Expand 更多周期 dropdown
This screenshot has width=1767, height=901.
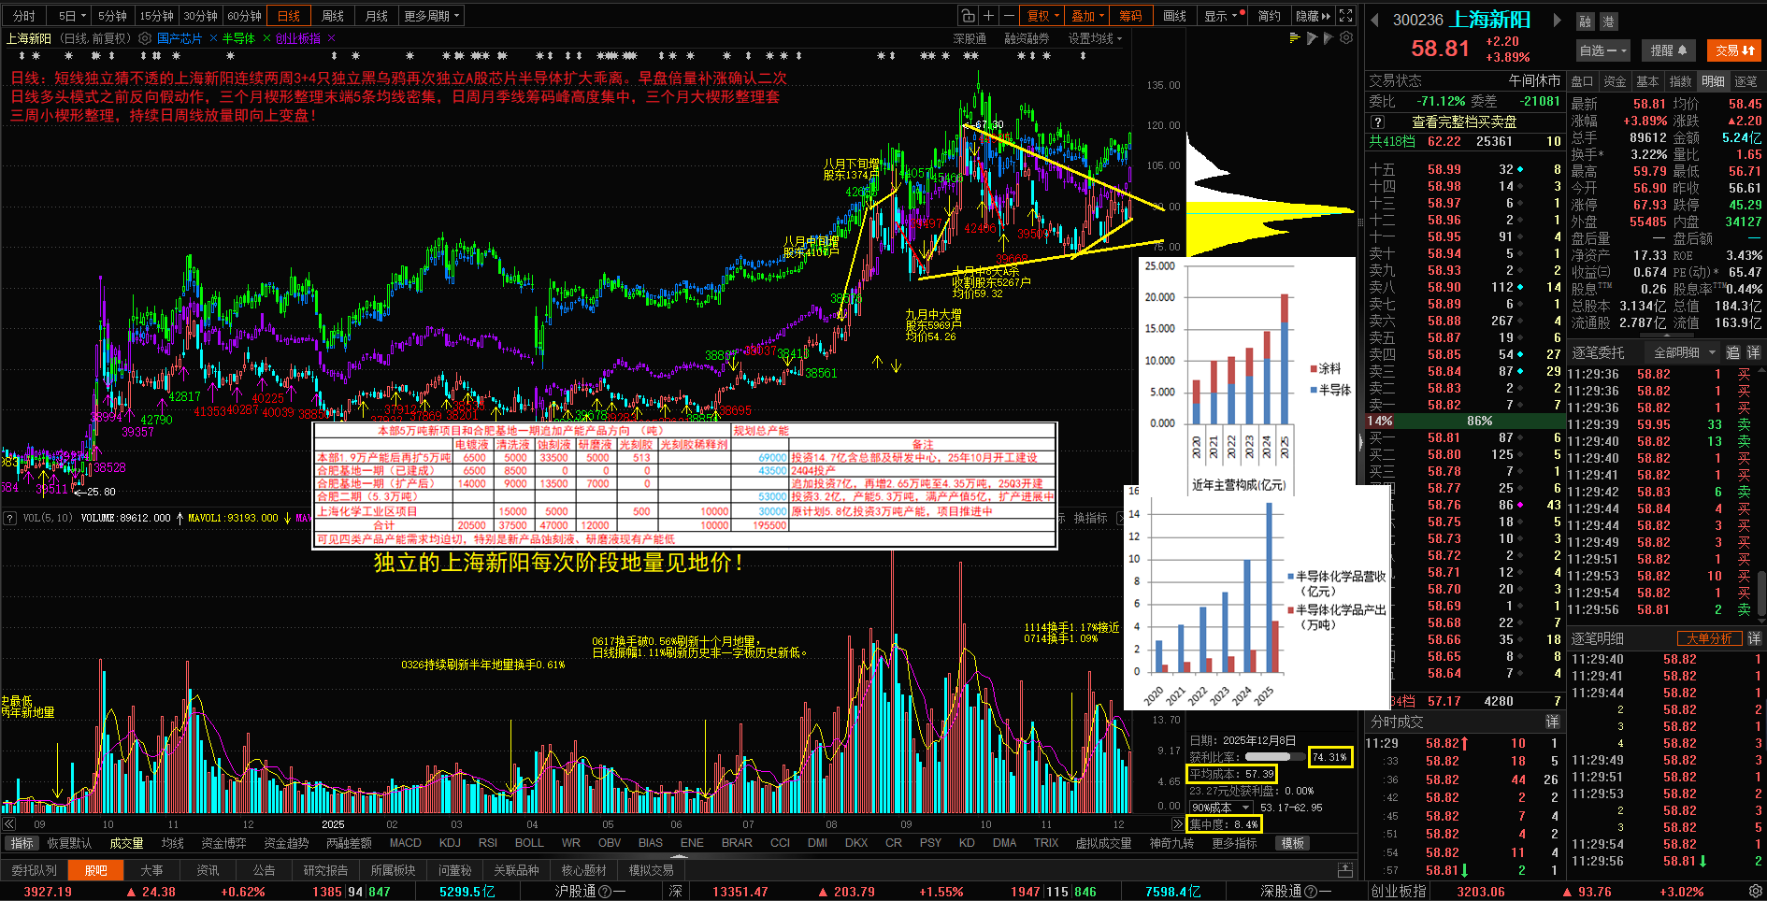pyautogui.click(x=431, y=16)
